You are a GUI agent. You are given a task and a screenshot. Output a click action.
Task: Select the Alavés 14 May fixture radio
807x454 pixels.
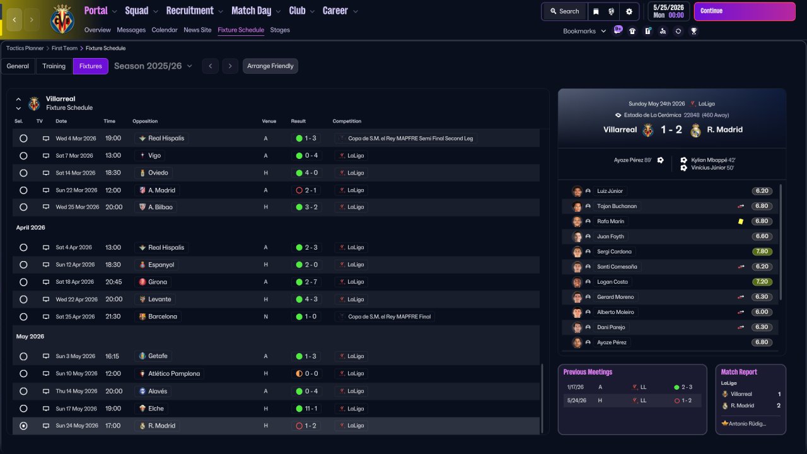[23, 391]
